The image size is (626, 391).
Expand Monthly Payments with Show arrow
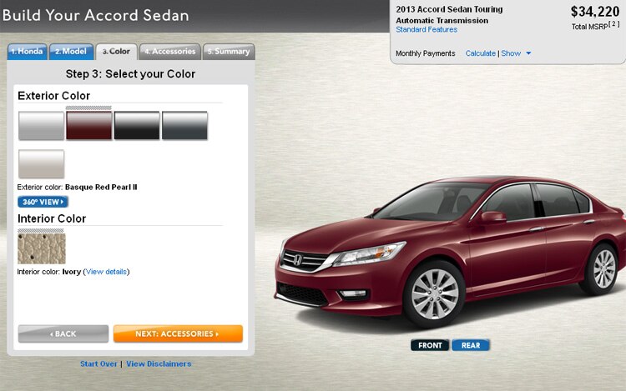516,53
